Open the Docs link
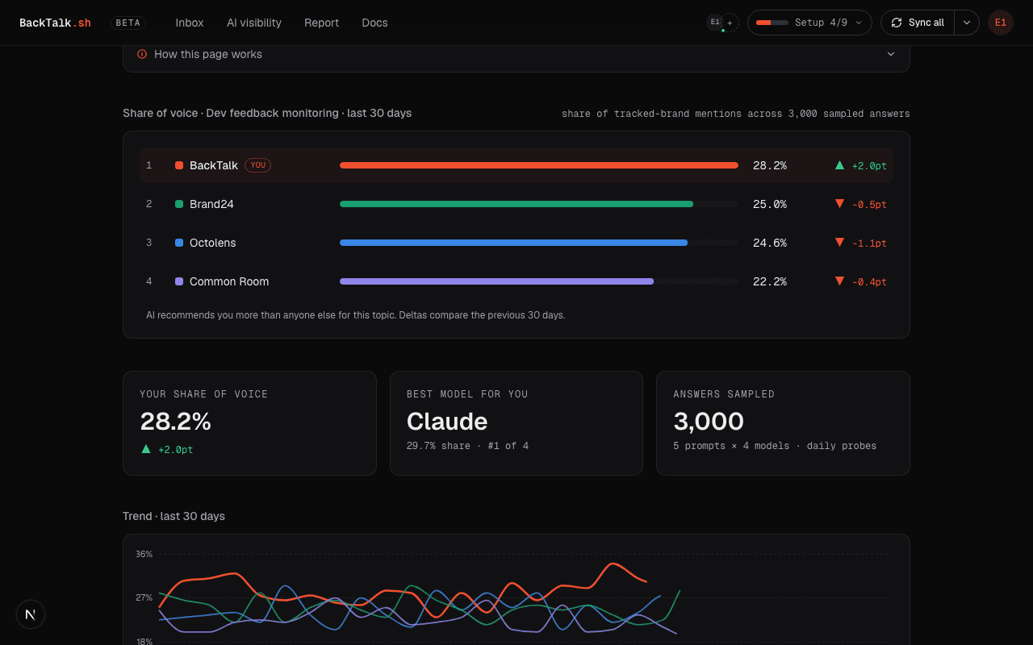Image resolution: width=1033 pixels, height=645 pixels. pyautogui.click(x=374, y=23)
